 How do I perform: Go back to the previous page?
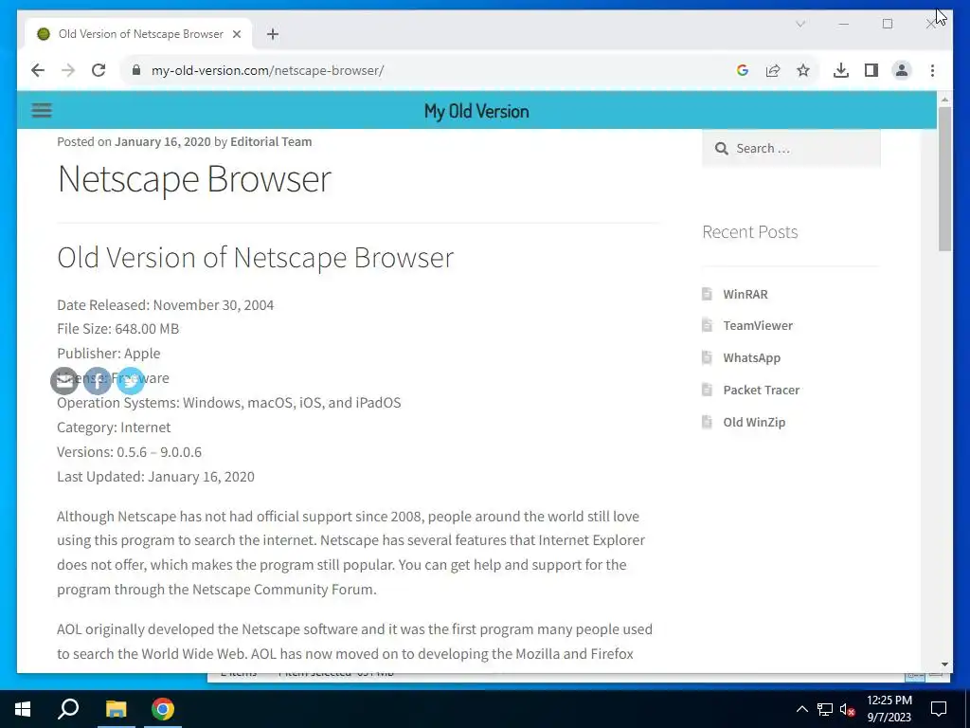38,70
